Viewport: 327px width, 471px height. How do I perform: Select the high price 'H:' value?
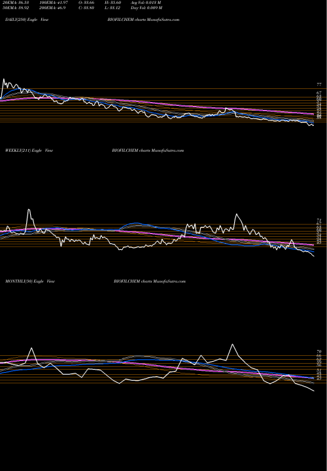click(112, 3)
